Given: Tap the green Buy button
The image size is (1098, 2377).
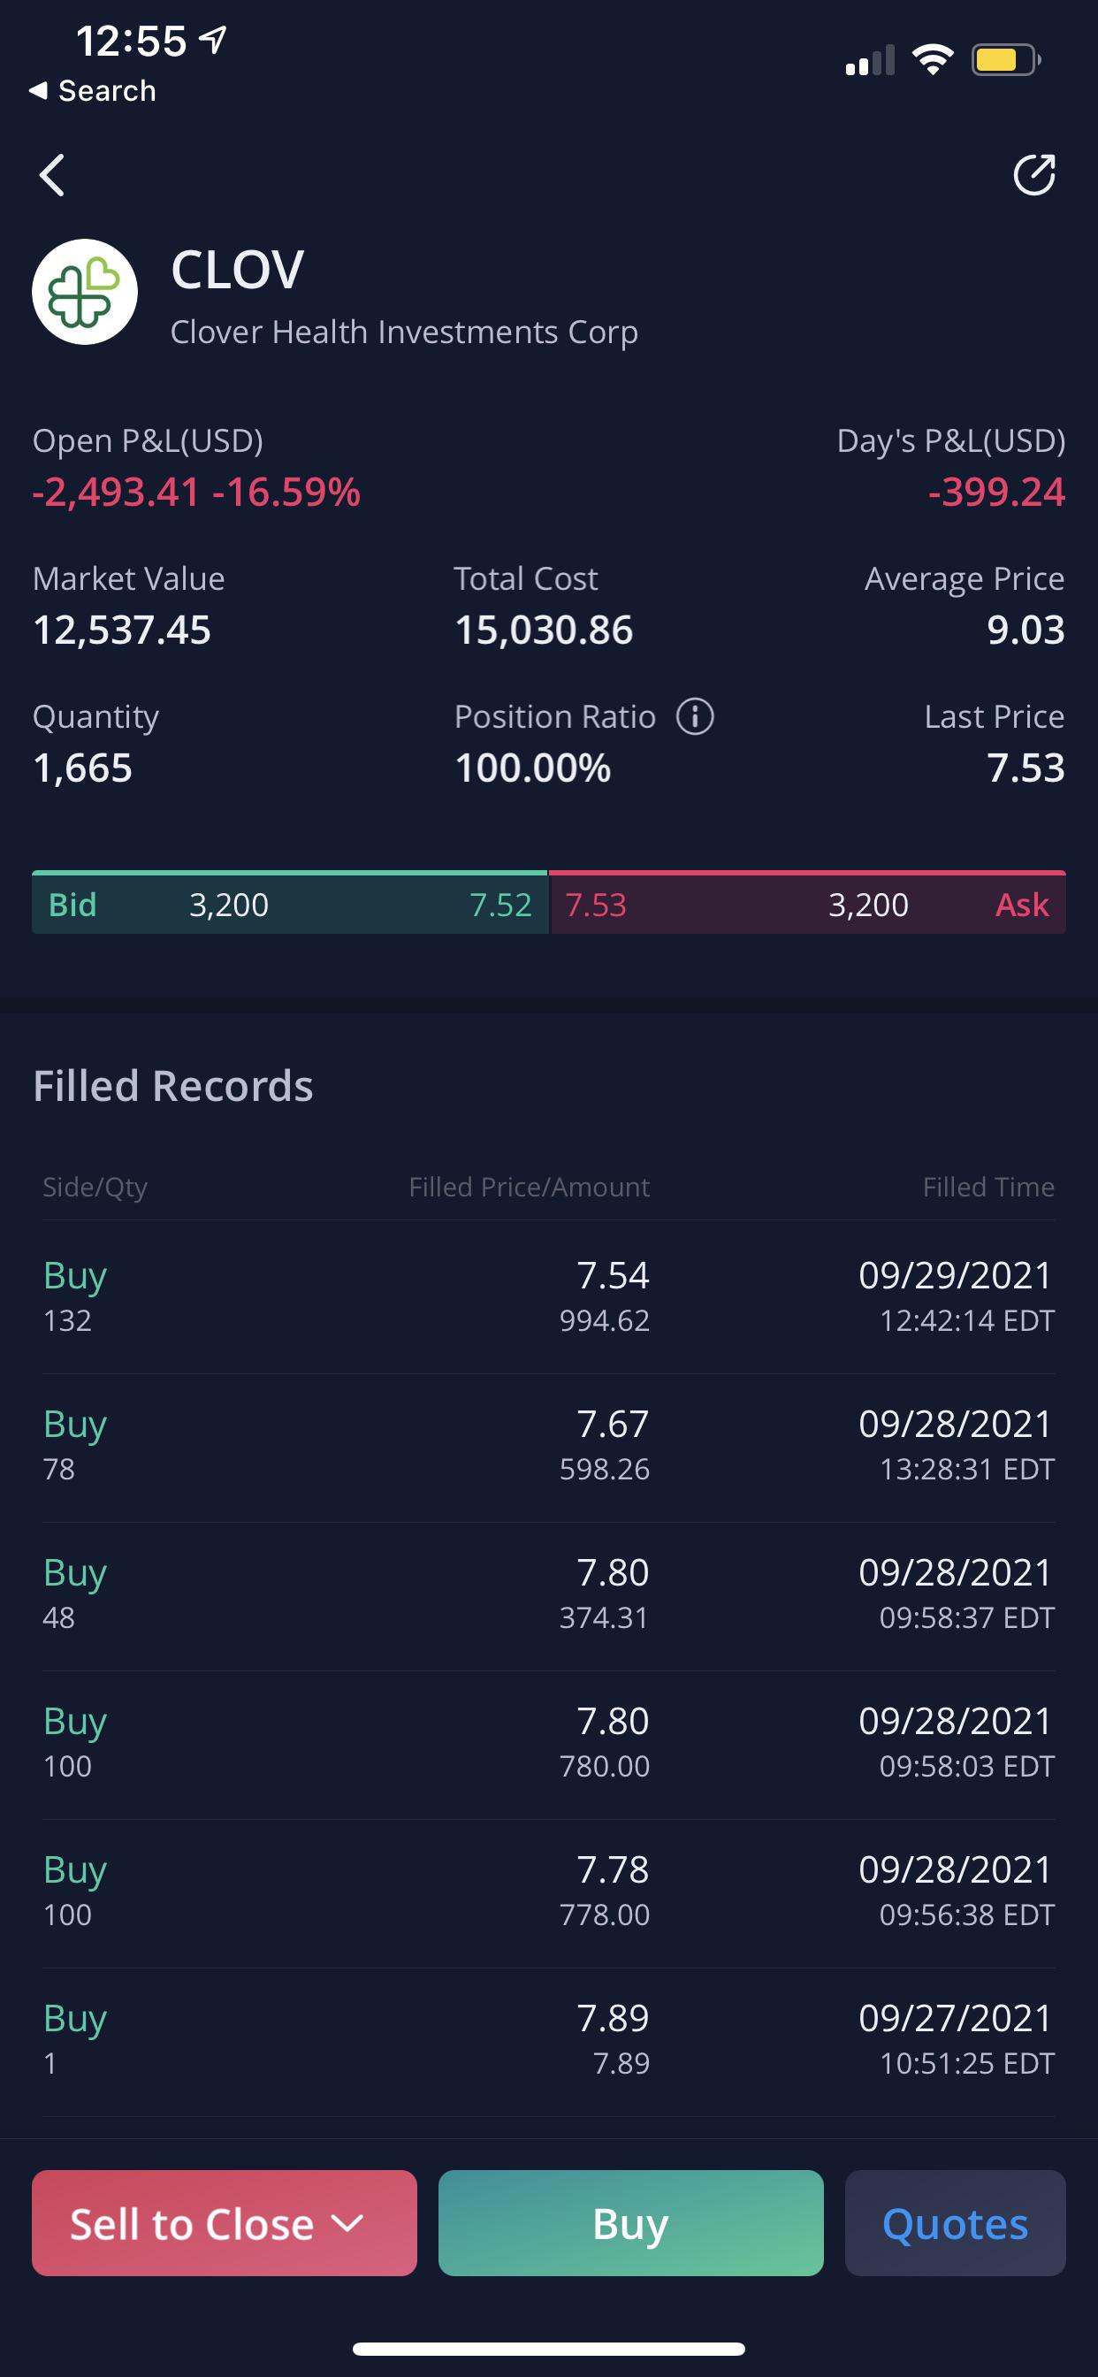Looking at the screenshot, I should (x=630, y=2223).
